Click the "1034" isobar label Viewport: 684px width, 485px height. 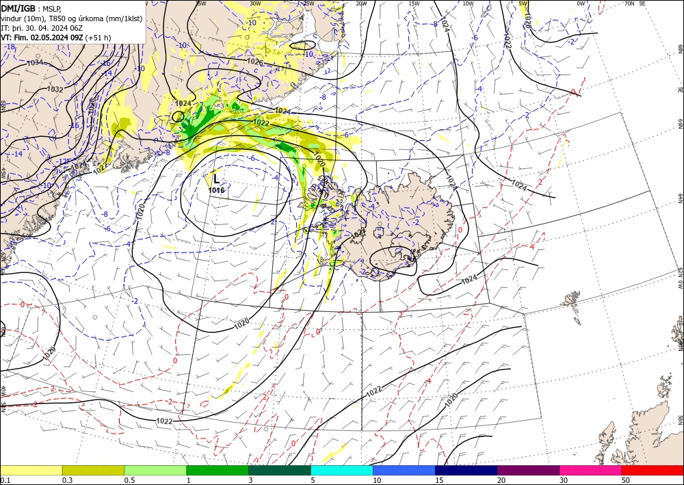(35, 63)
